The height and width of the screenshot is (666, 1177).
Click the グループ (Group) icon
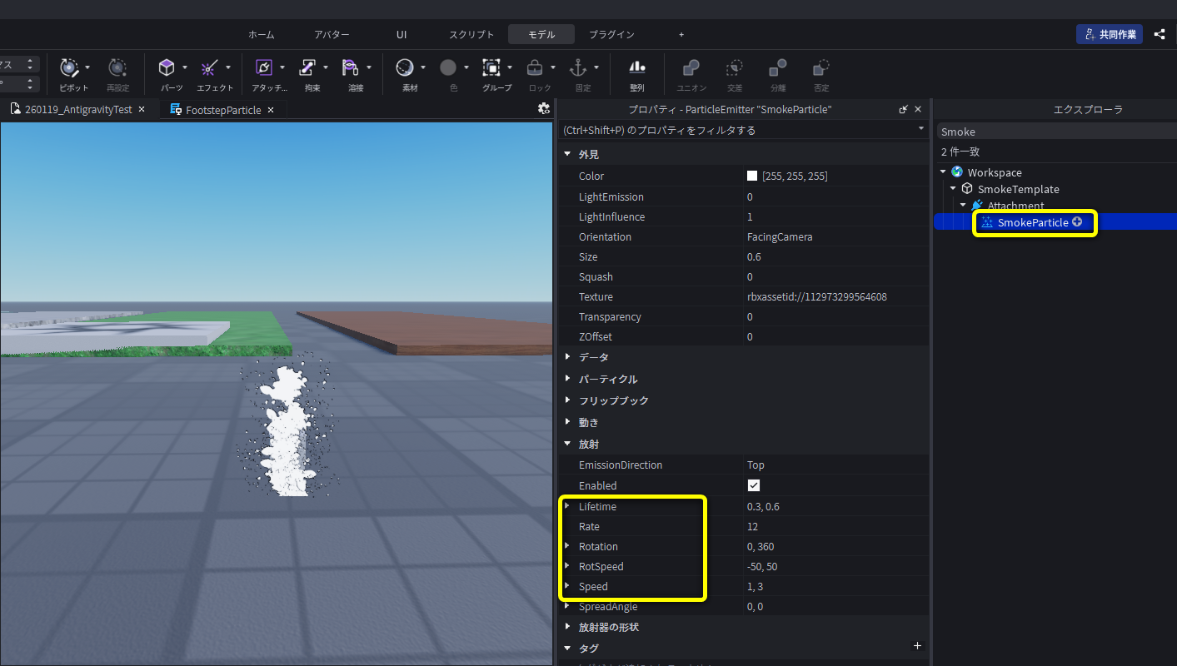[491, 67]
